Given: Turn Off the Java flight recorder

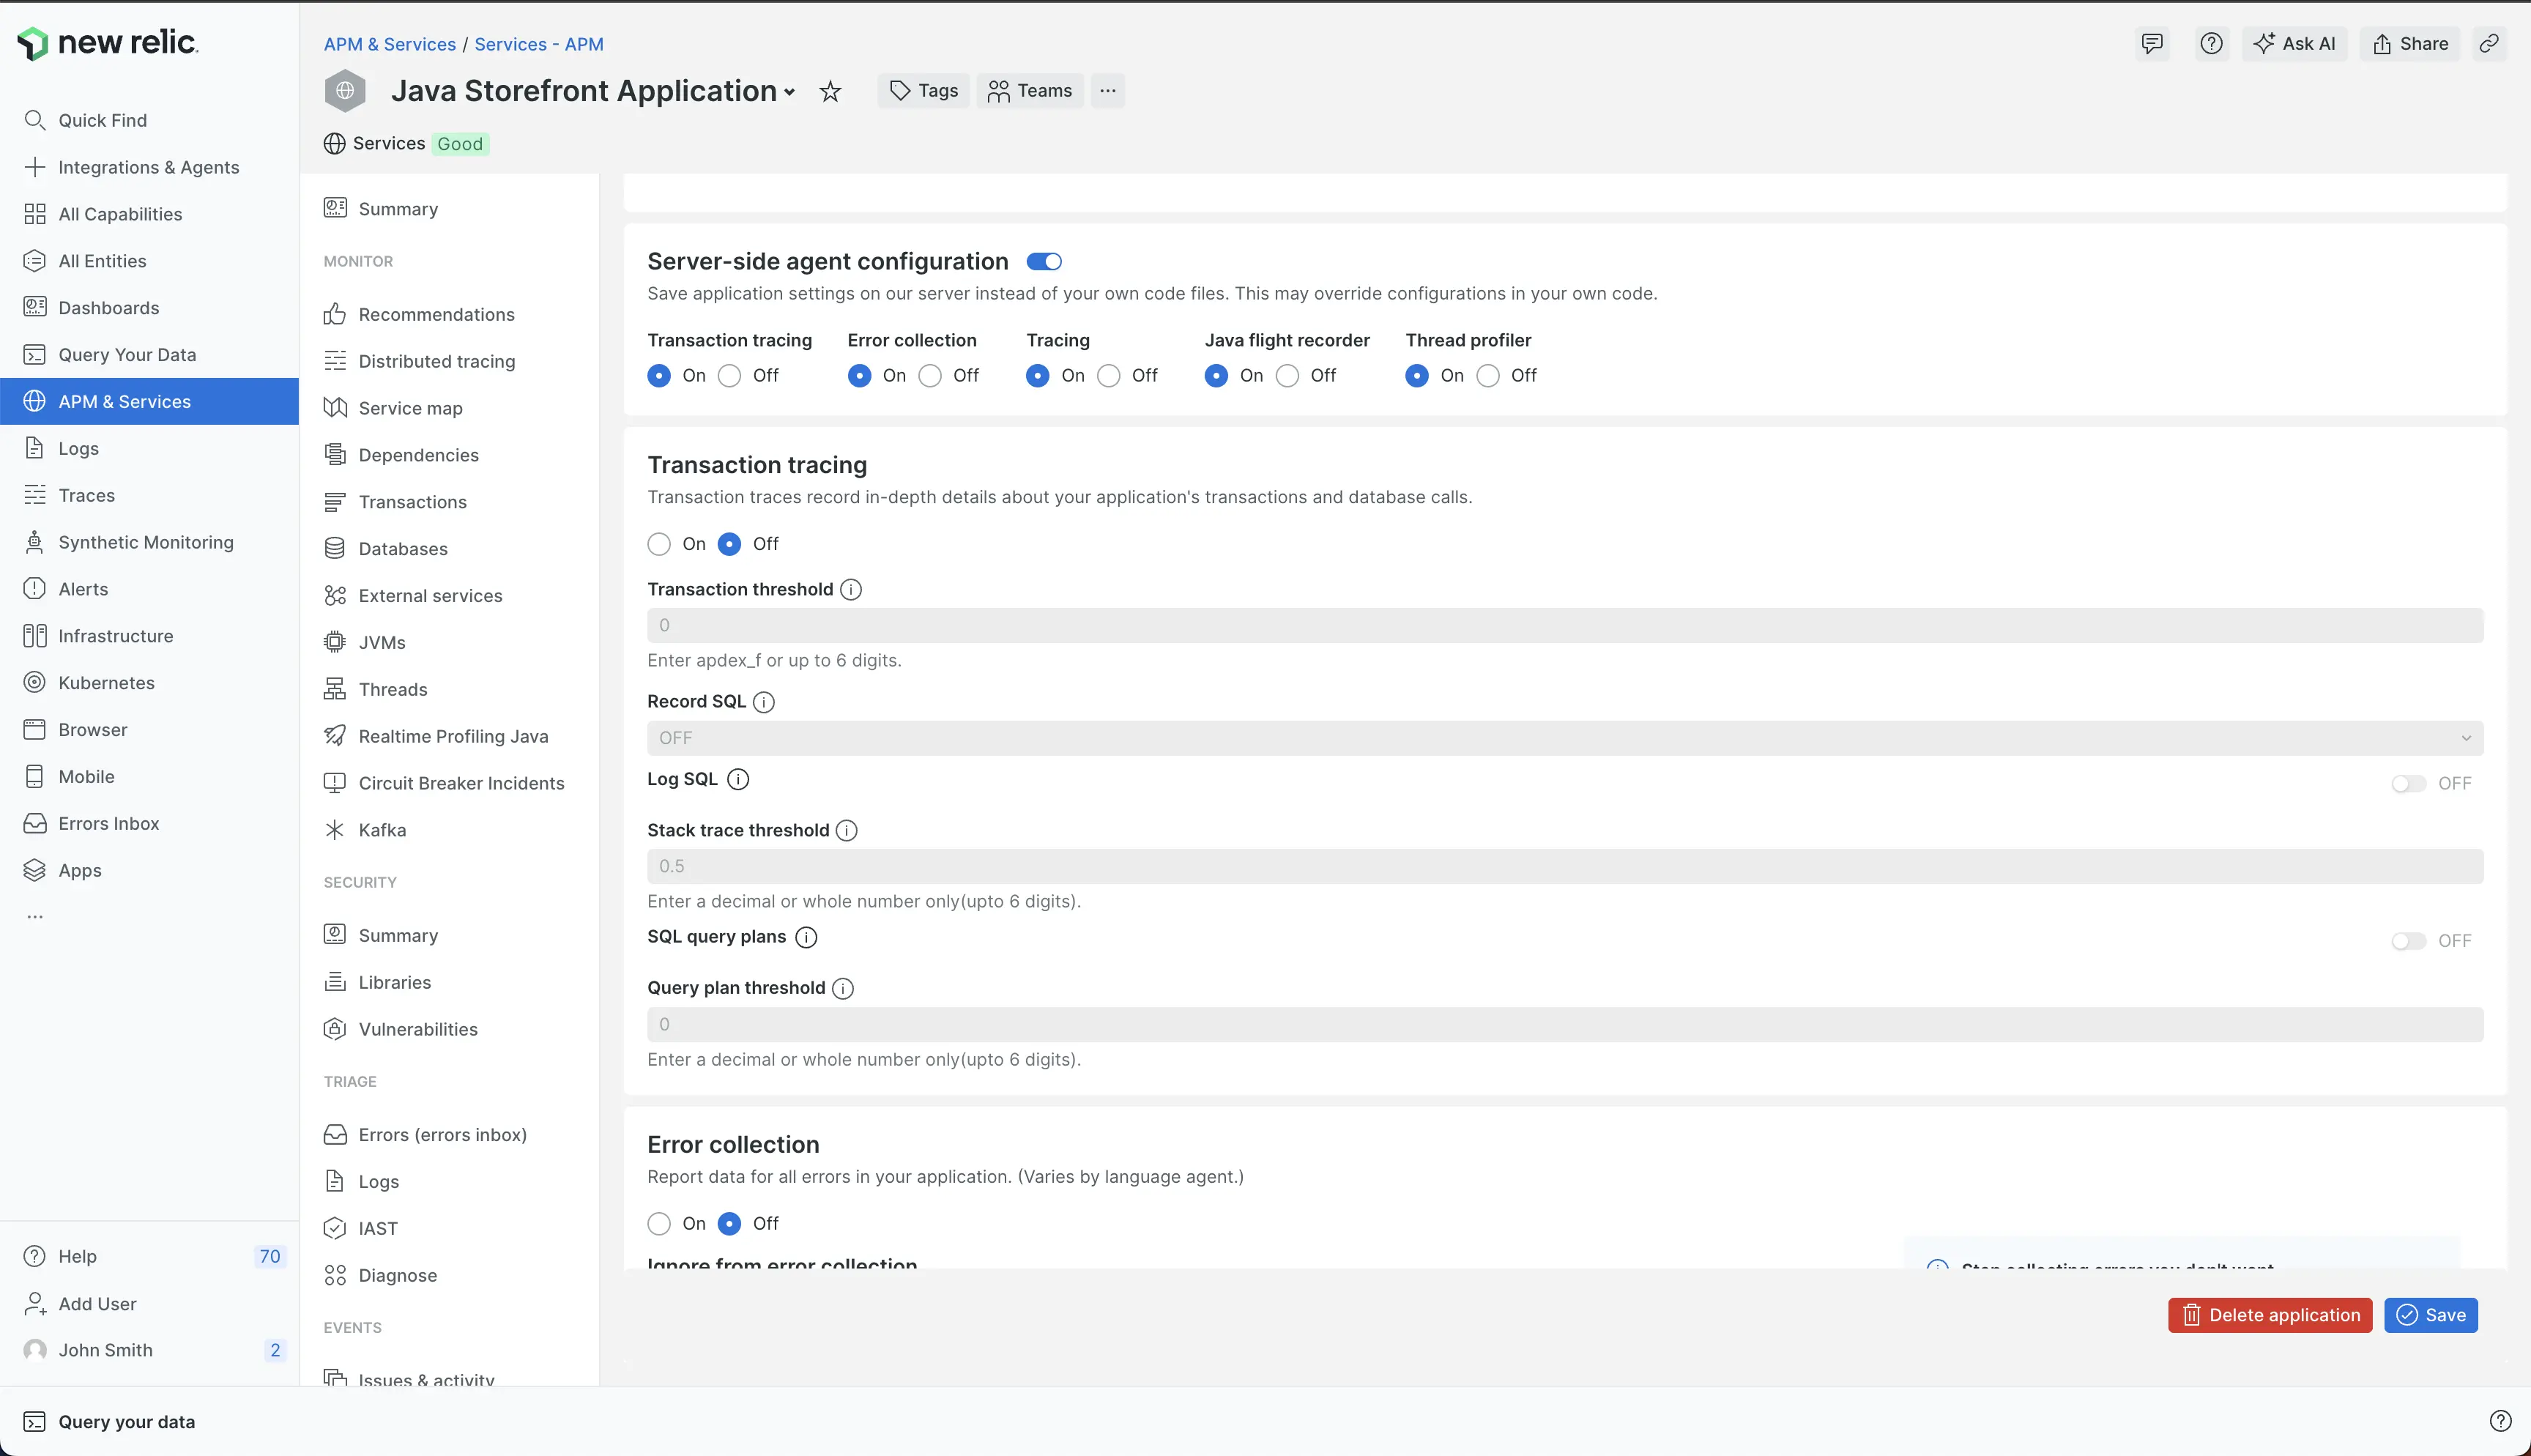Looking at the screenshot, I should point(1287,376).
